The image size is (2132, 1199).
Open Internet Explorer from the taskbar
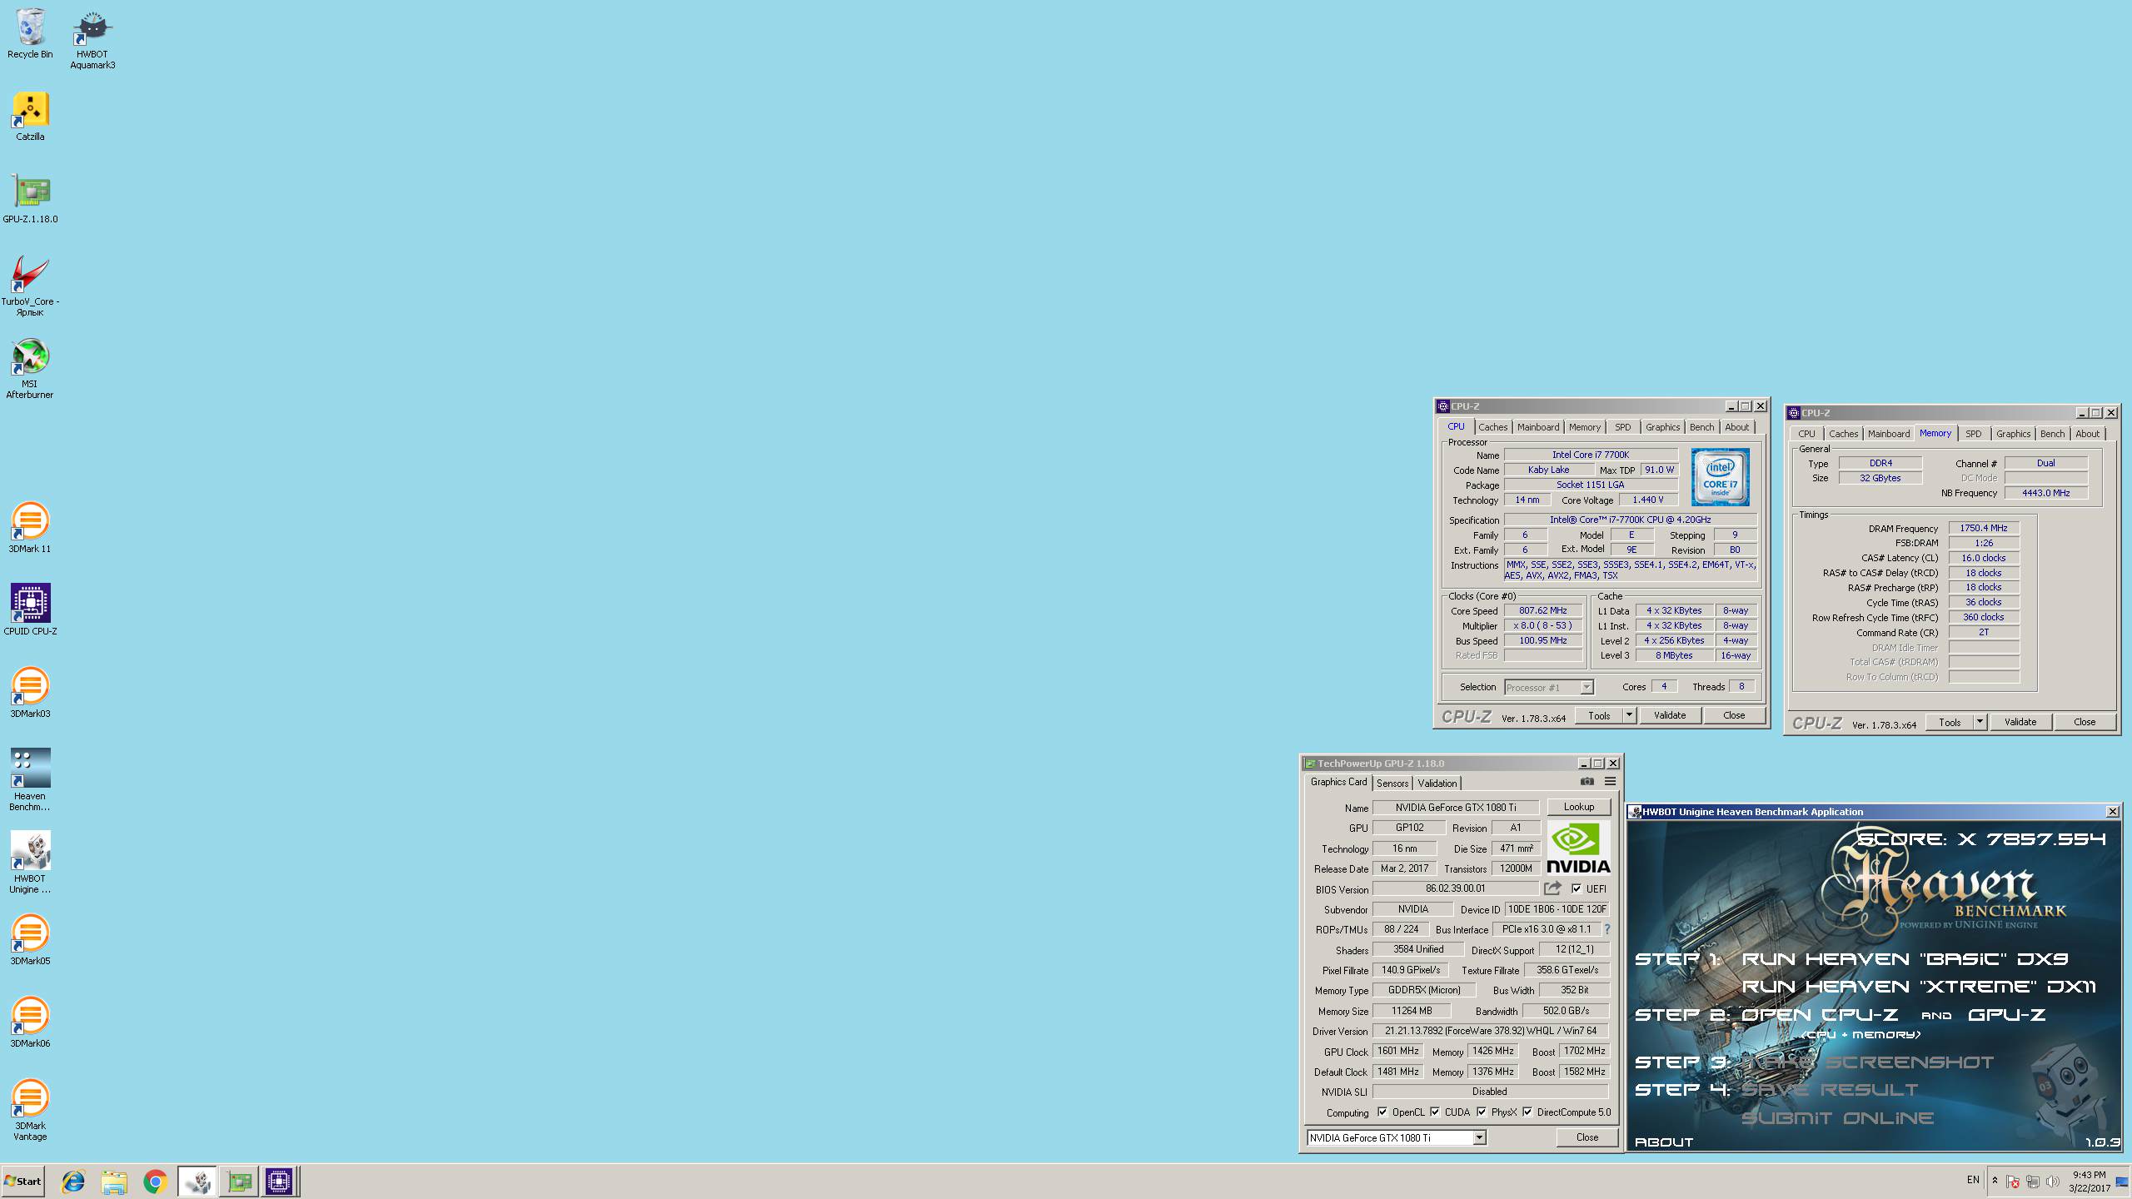click(73, 1182)
